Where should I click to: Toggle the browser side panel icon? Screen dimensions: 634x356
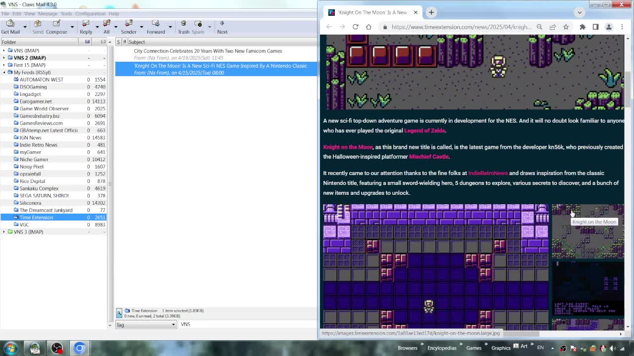(595, 27)
